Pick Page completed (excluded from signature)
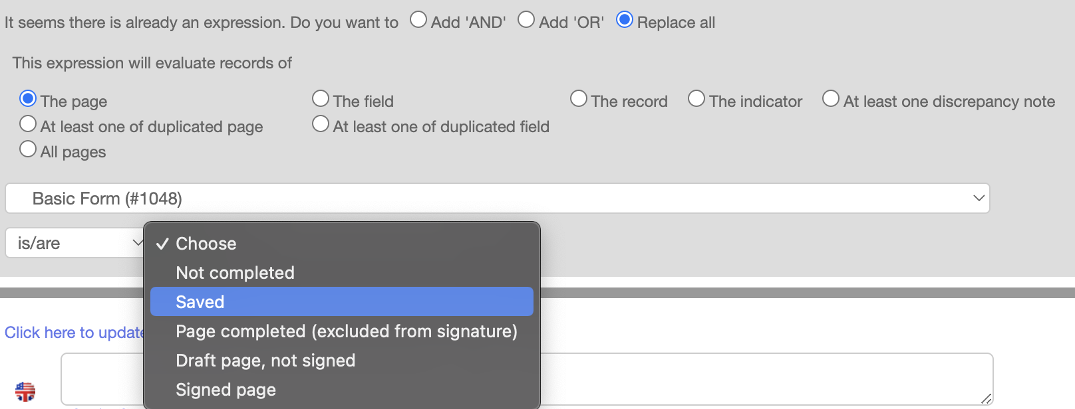This screenshot has height=409, width=1075. [346, 331]
